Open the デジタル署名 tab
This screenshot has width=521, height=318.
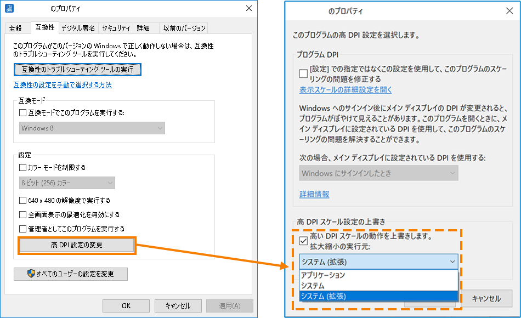pos(78,29)
